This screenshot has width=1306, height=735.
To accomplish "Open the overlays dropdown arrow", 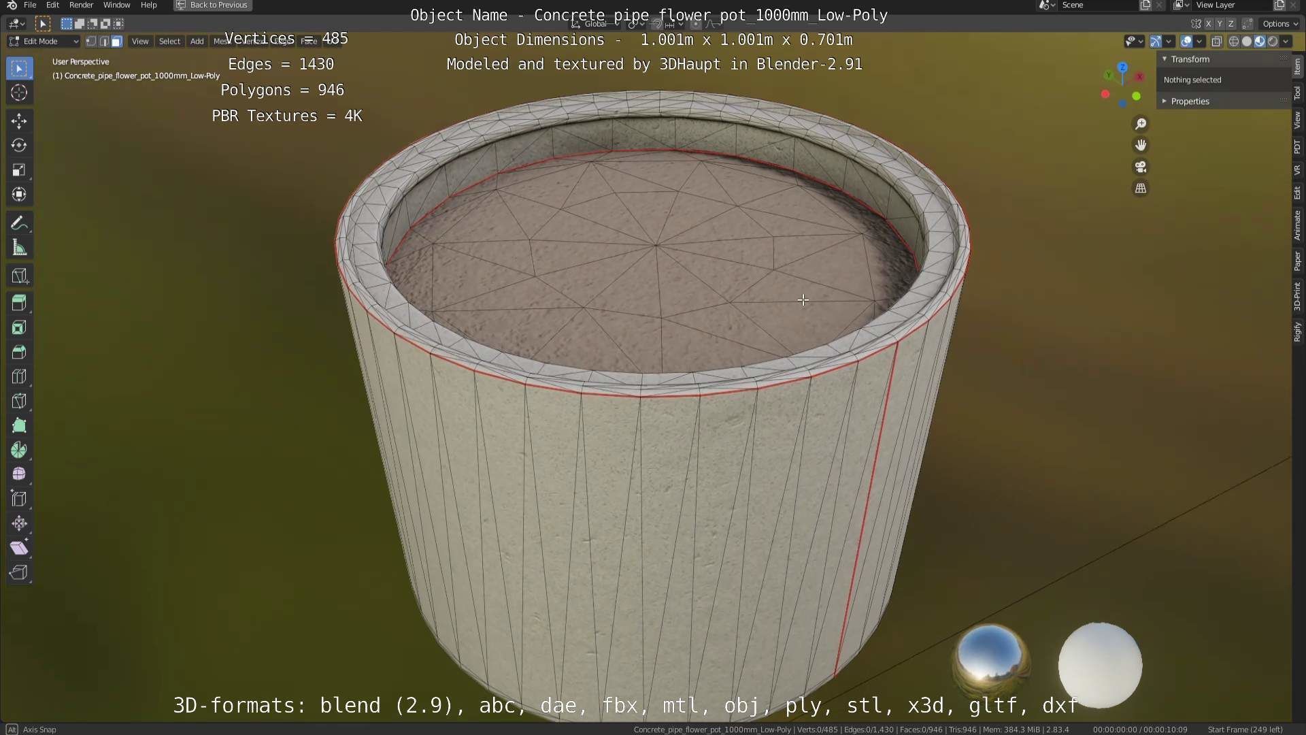I will [1200, 42].
